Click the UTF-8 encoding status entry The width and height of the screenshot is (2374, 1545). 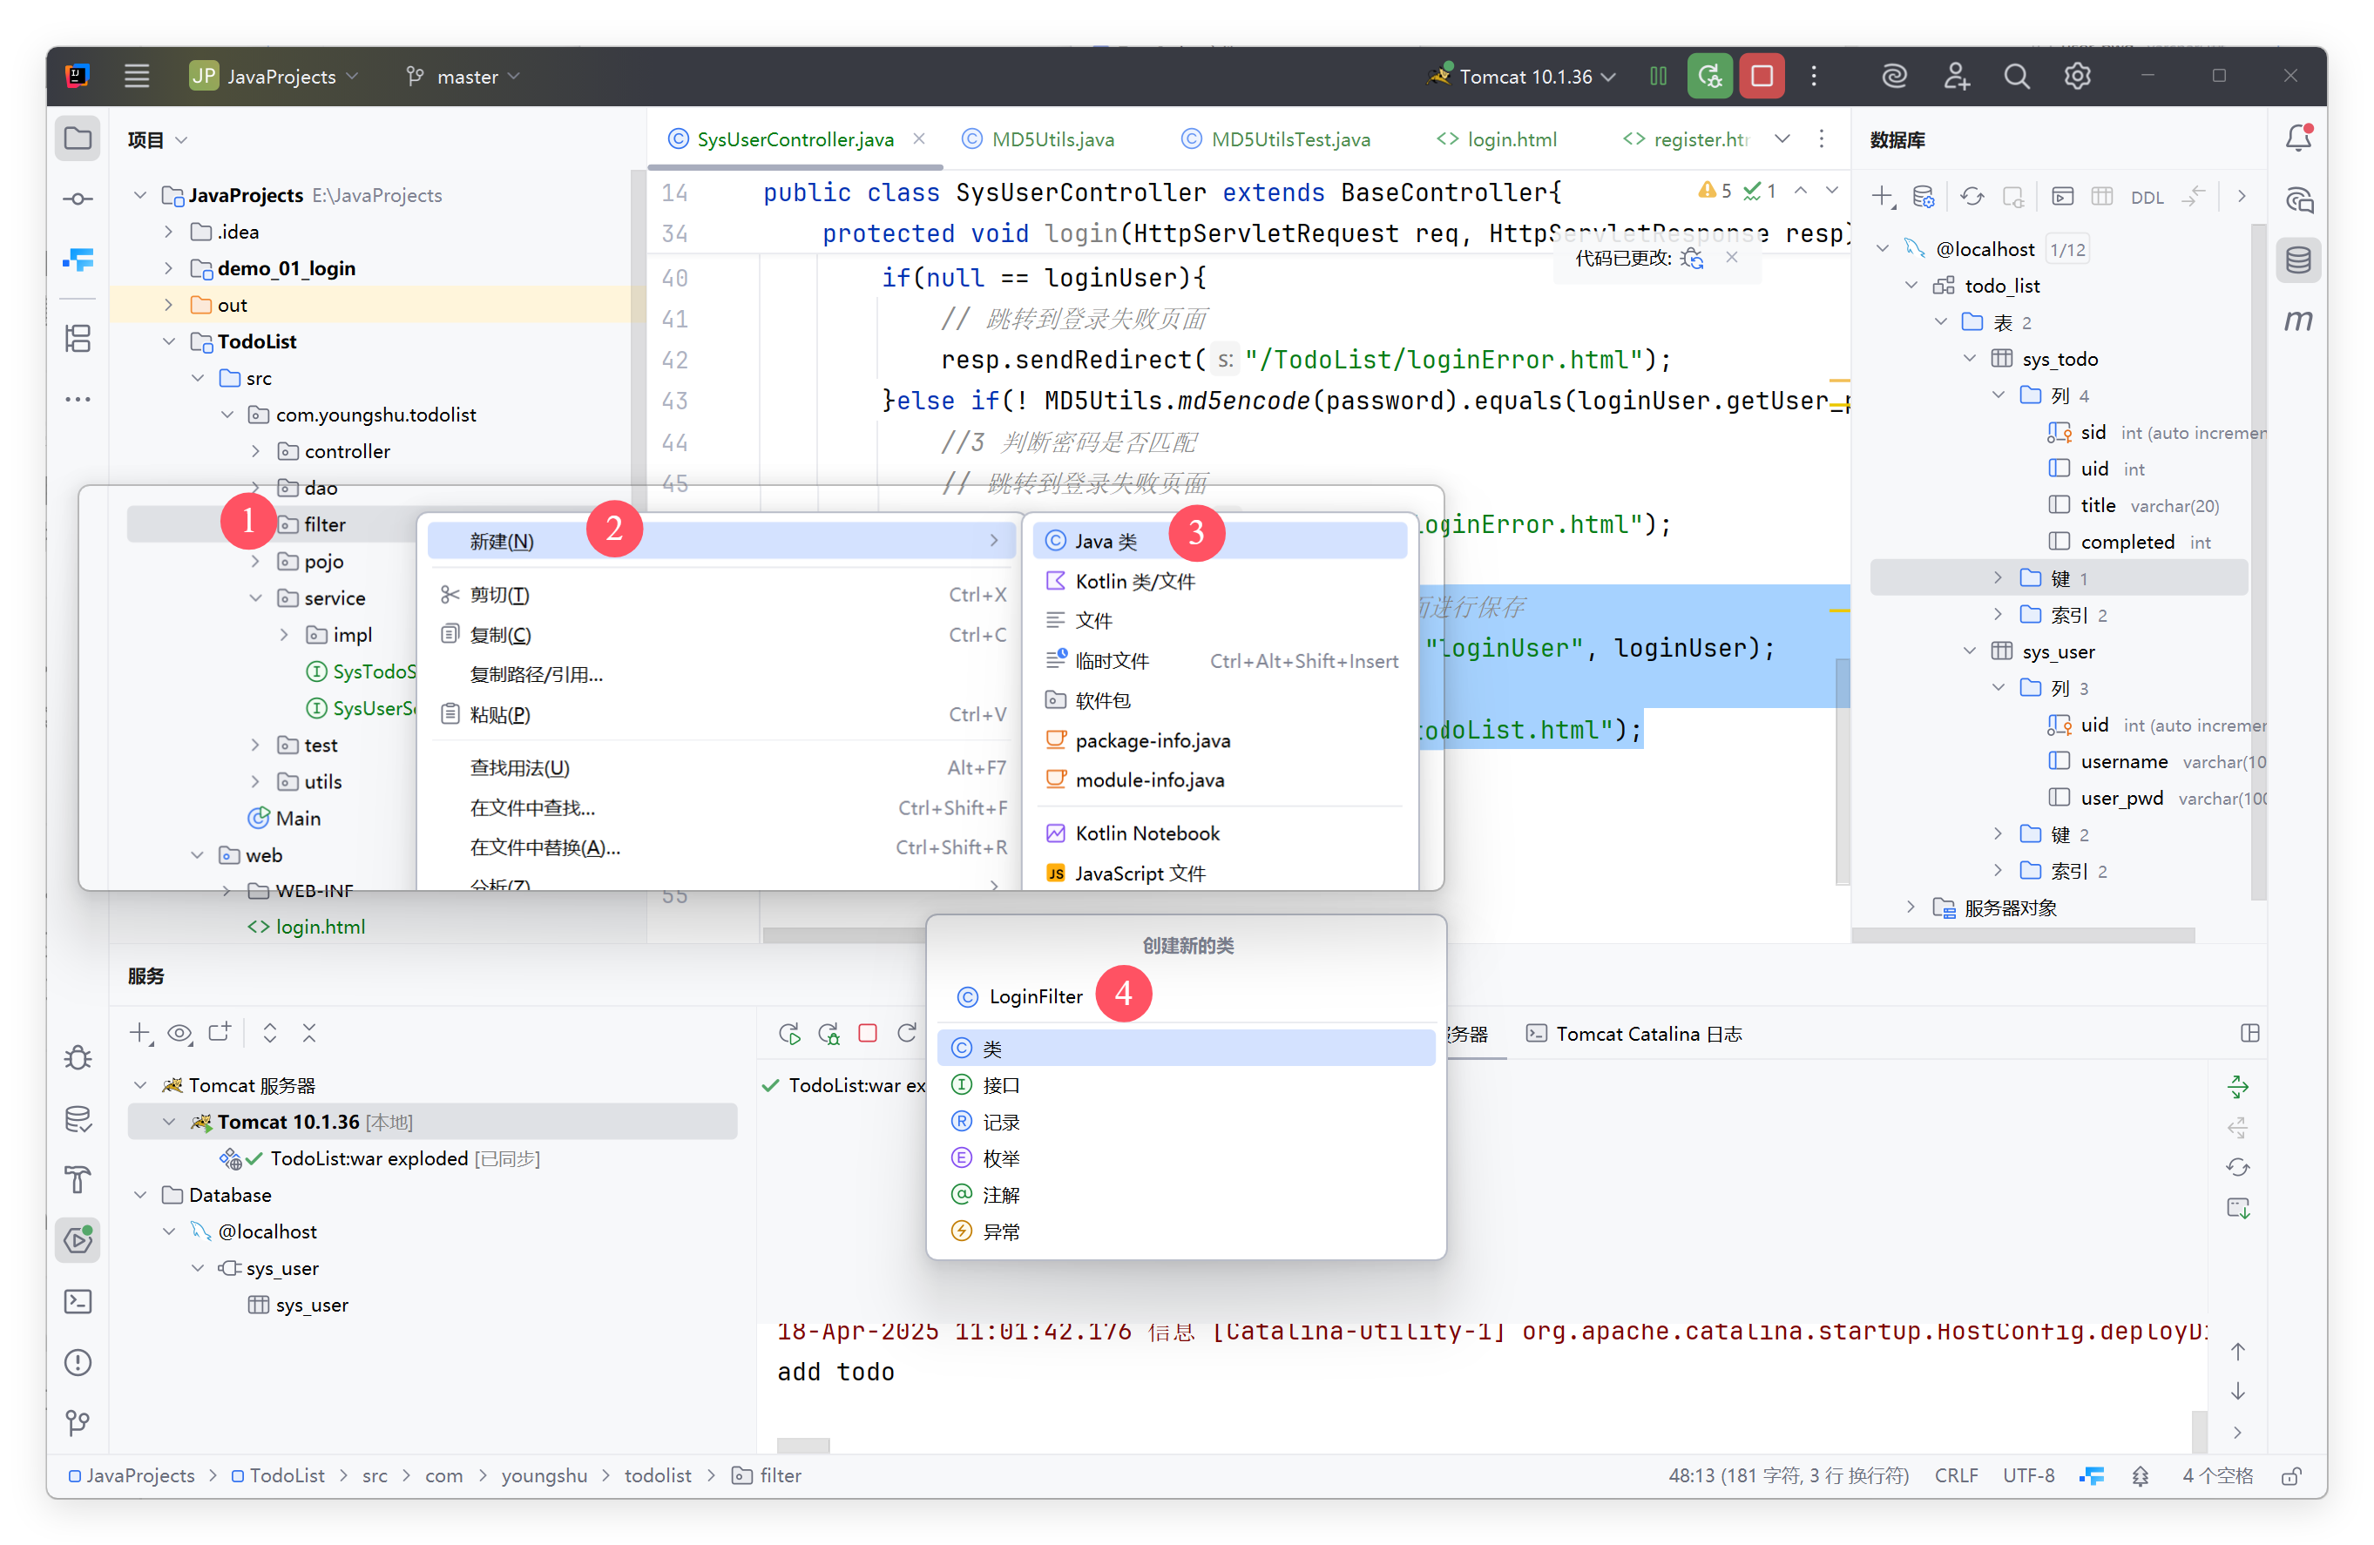tap(2028, 1475)
